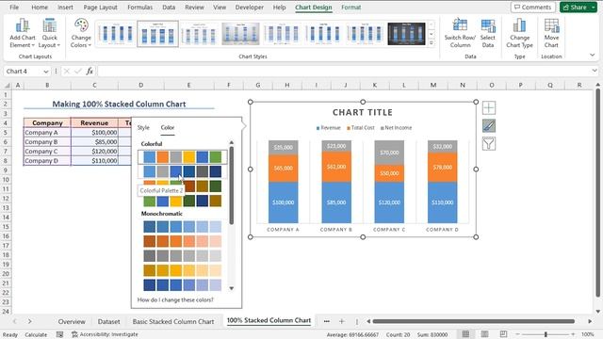Select the dark background chart style
Image resolution: width=603 pixels, height=339 pixels.
[x=406, y=34]
